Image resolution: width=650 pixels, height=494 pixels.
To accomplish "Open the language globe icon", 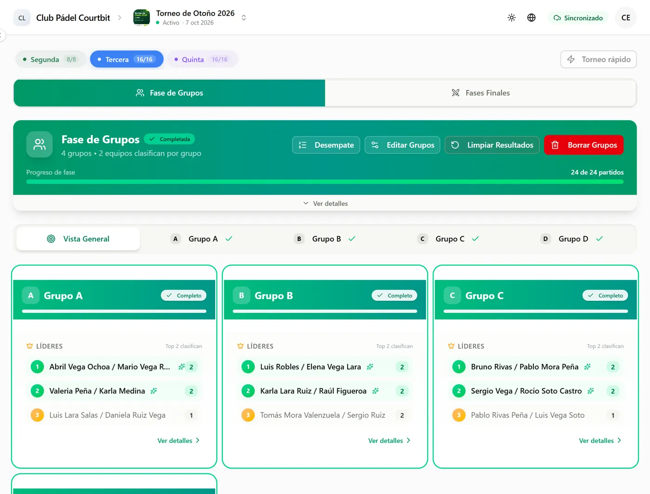I will point(532,18).
